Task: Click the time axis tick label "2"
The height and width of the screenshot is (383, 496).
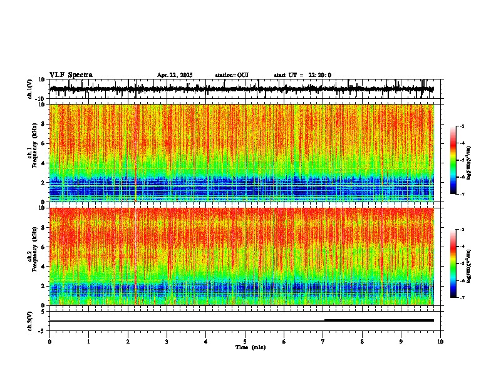Action: 128,342
